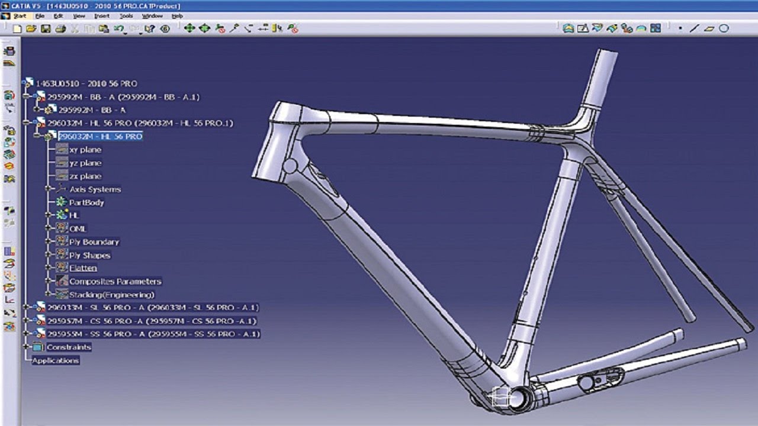Select the Point tool dot icon

click(x=680, y=28)
